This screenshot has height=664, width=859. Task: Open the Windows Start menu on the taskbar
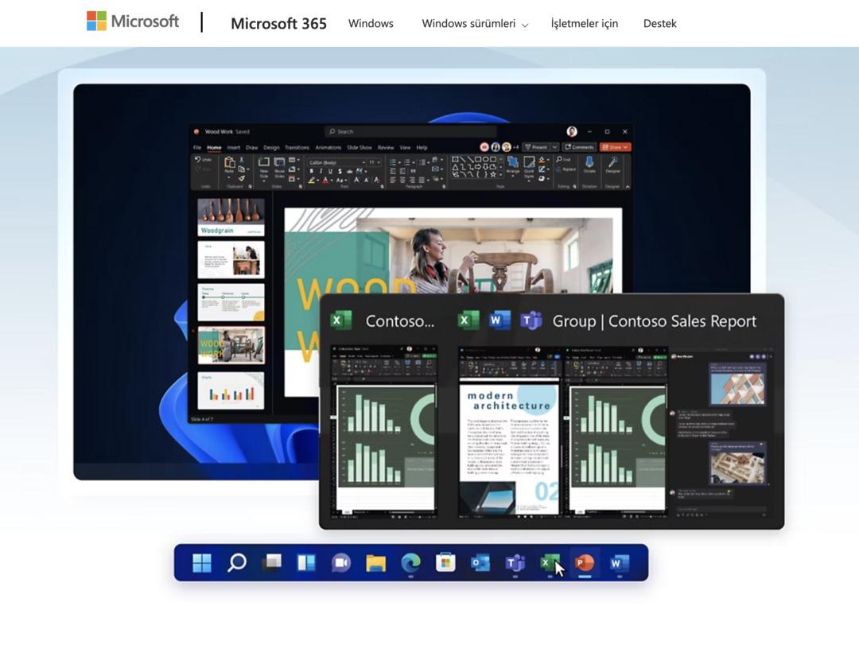pos(201,563)
